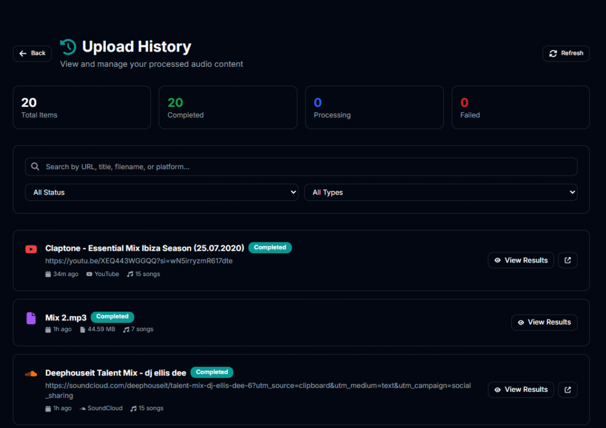The width and height of the screenshot is (606, 428).
Task: Open the Deephouseit external link icon
Action: pos(568,390)
